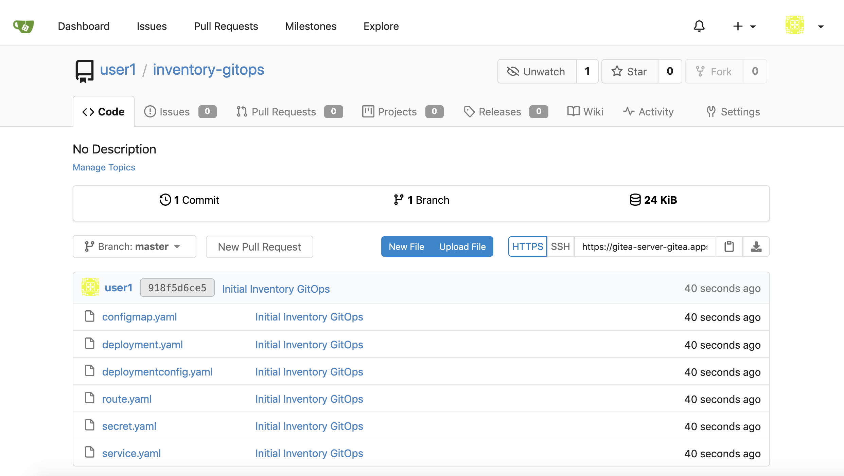Open repository Settings

coord(733,111)
